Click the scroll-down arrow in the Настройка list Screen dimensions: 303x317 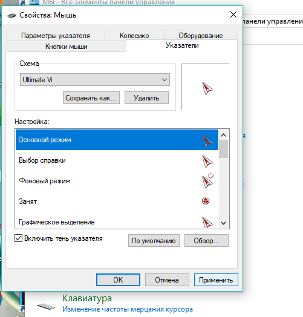(223, 223)
